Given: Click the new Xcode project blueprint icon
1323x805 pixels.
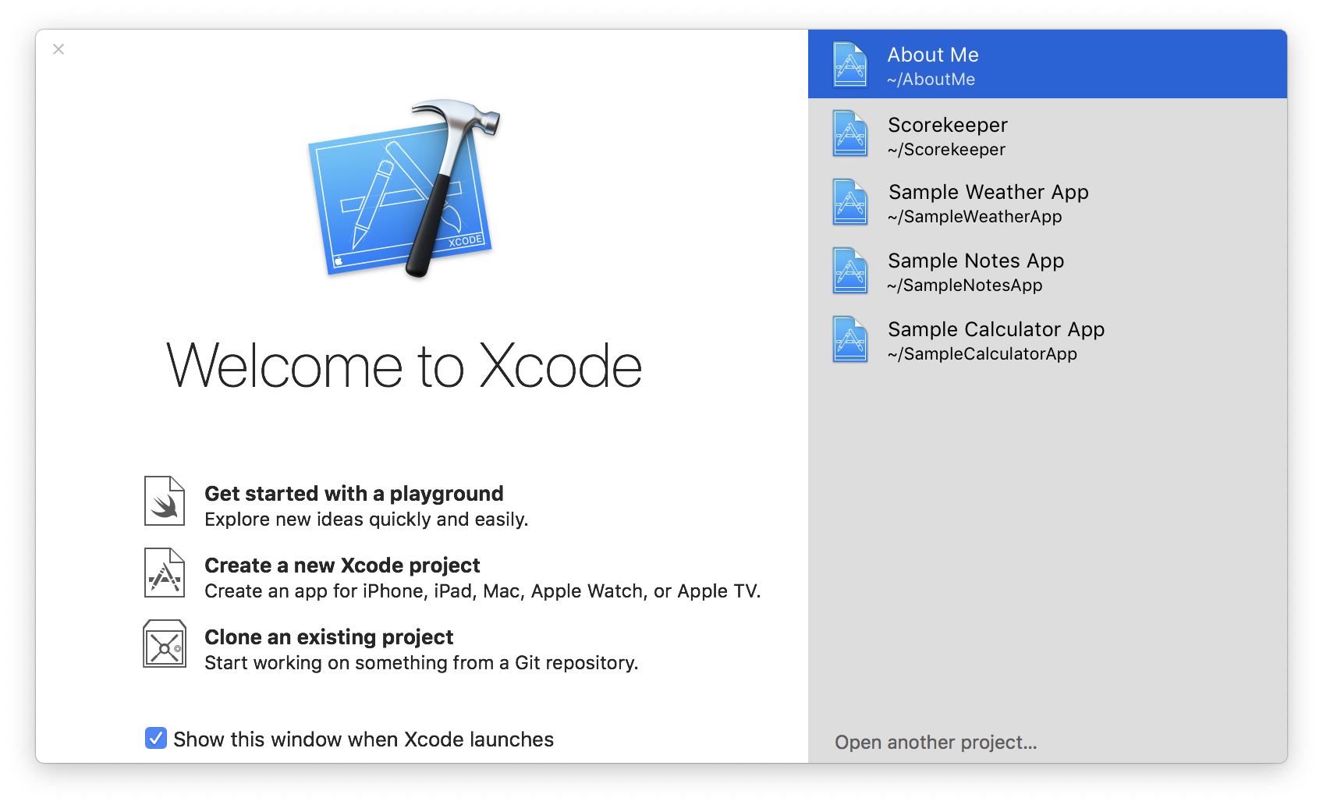Looking at the screenshot, I should pos(165,573).
